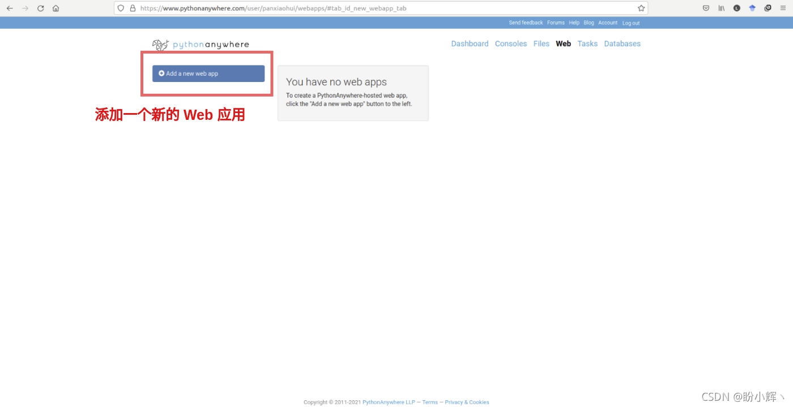Click the round dark L extension icon

[737, 8]
